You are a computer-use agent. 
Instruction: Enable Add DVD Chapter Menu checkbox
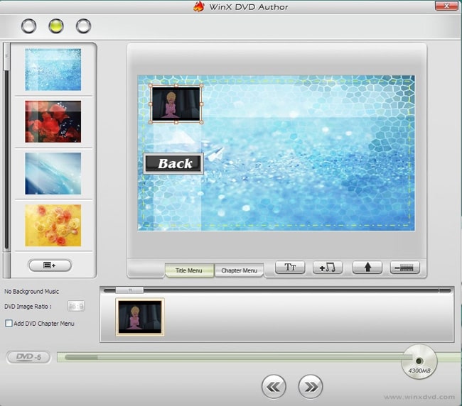coord(9,324)
